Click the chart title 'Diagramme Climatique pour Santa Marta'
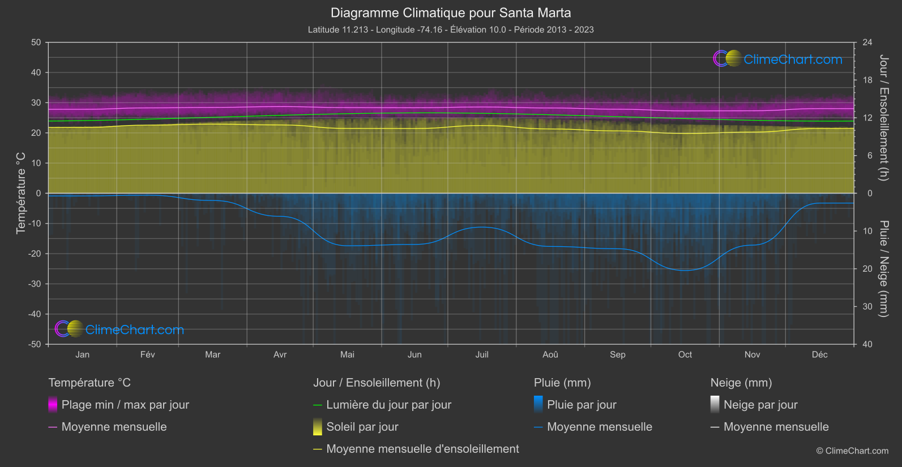The width and height of the screenshot is (902, 467). (x=451, y=12)
